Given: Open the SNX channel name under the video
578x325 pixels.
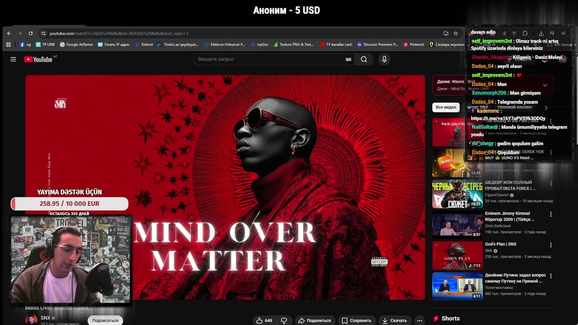Looking at the screenshot, I should (45, 318).
